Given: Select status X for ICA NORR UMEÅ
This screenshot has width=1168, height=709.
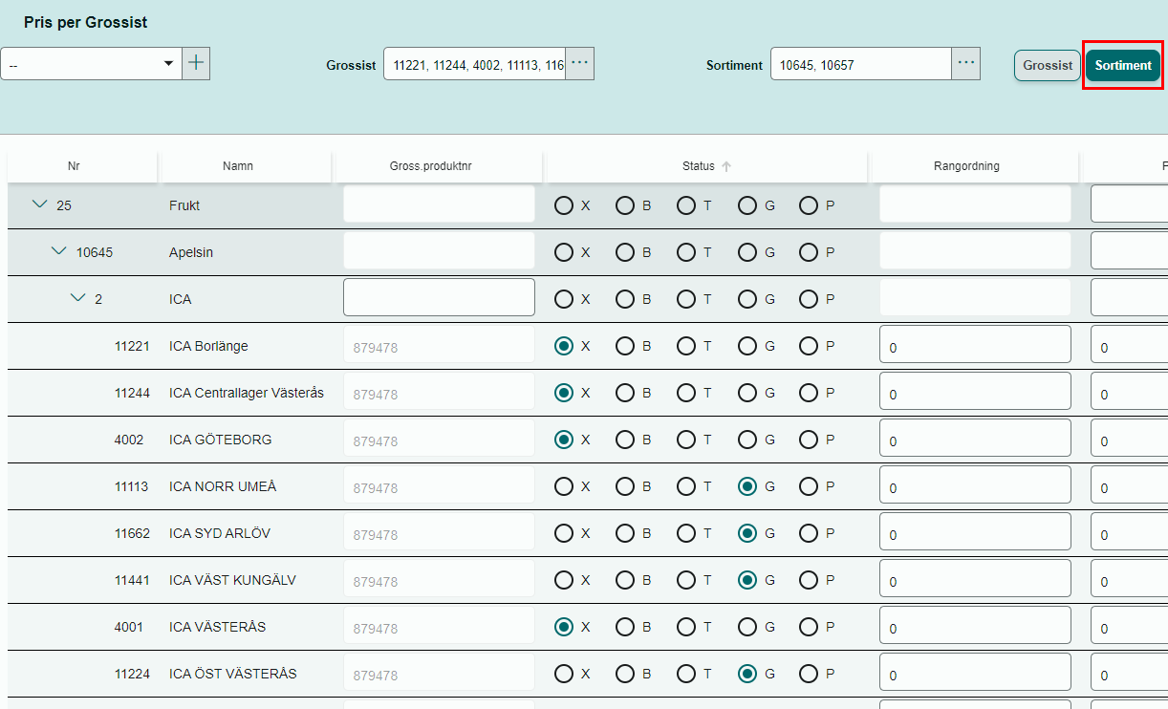Looking at the screenshot, I should [564, 486].
